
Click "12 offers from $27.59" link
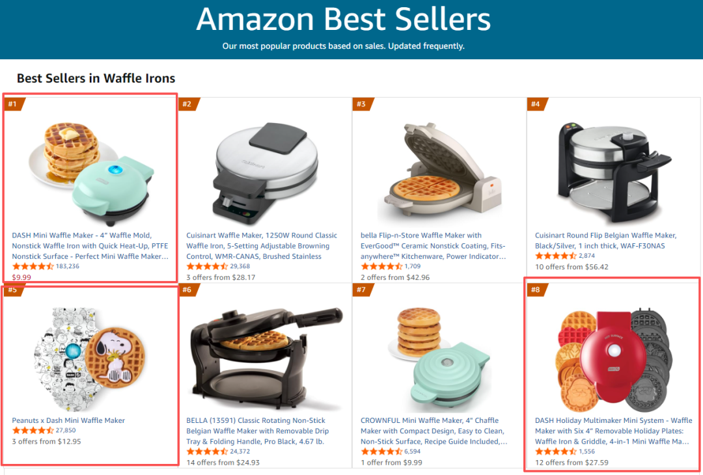coord(572,462)
